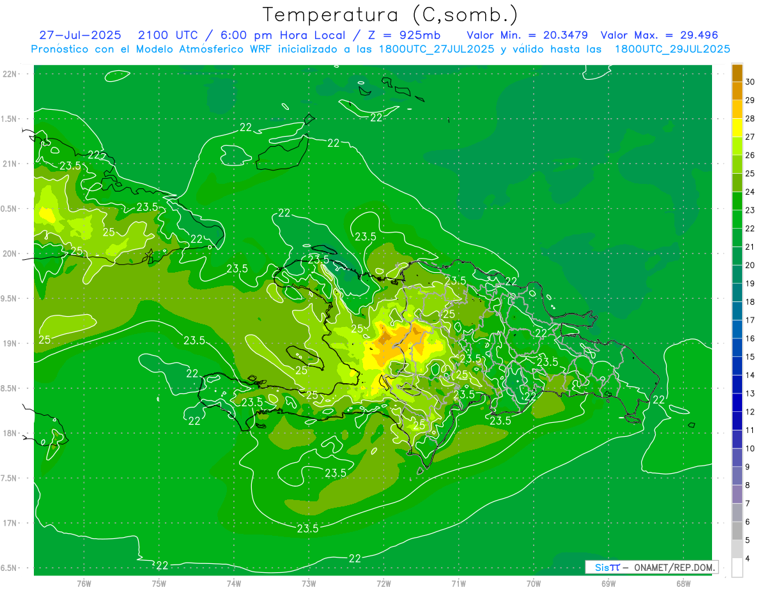The image size is (767, 592).
Task: Pick the grey swatch between 5 and 6
Action: (x=737, y=531)
